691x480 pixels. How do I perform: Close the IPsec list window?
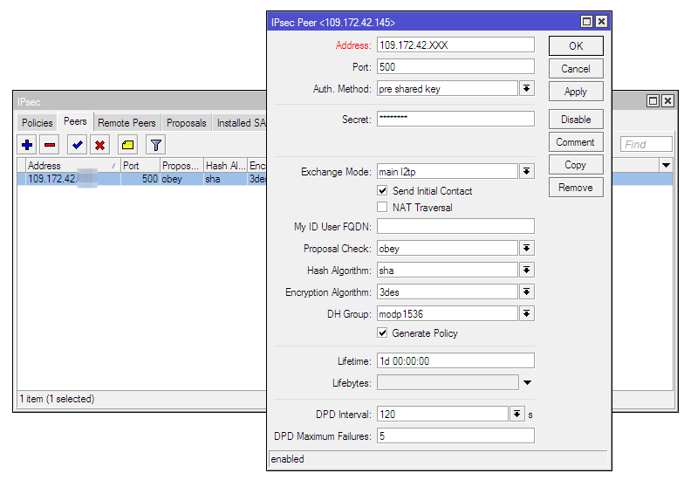point(668,101)
